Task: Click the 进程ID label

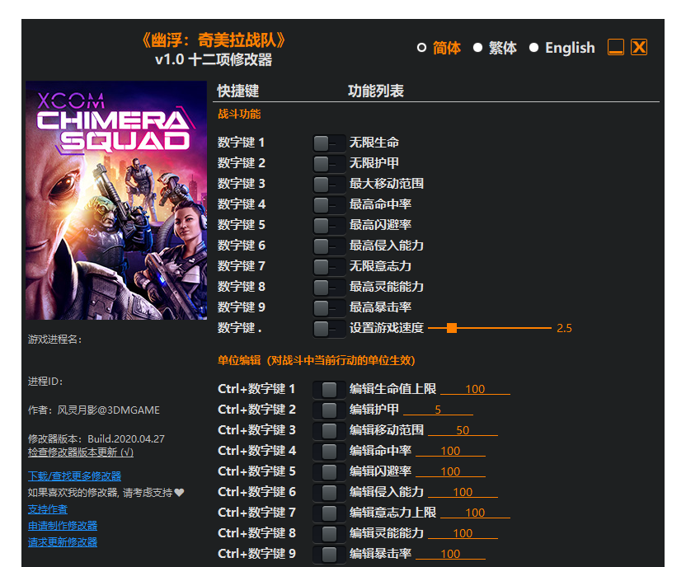Action: point(45,382)
